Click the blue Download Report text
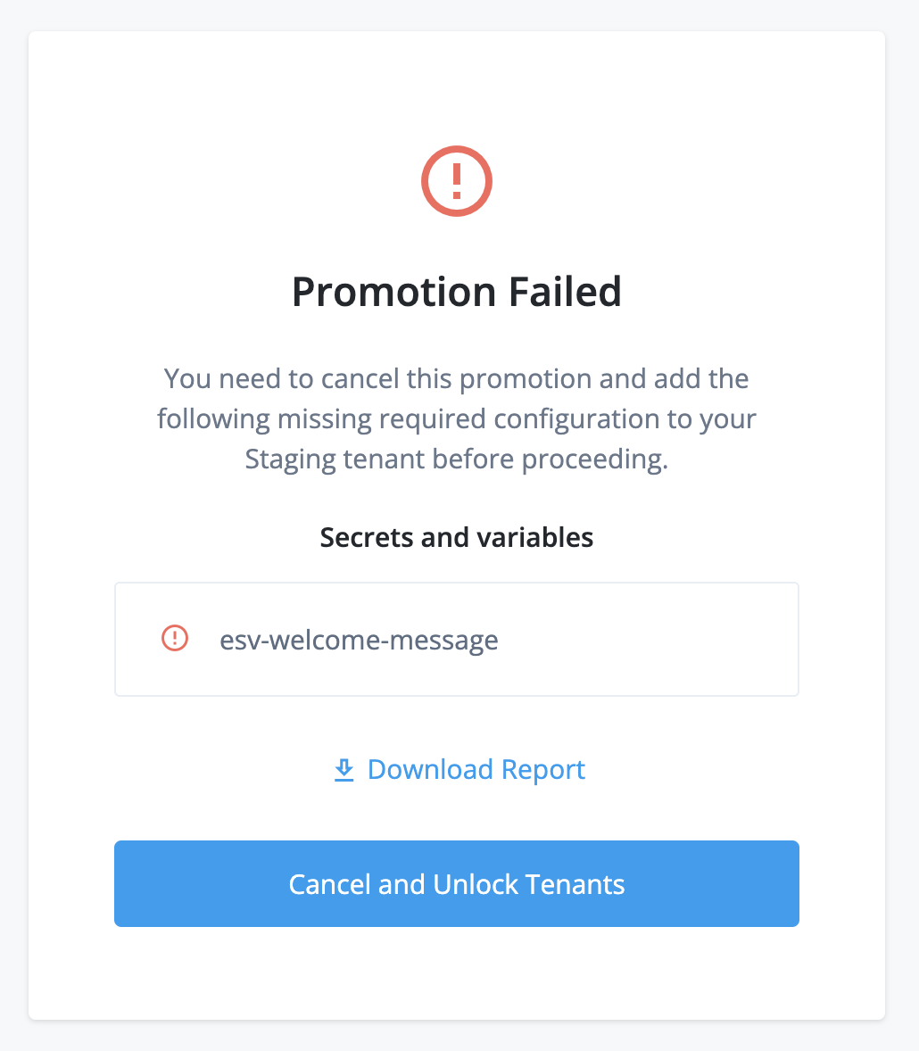Image resolution: width=919 pixels, height=1051 pixels. point(476,768)
